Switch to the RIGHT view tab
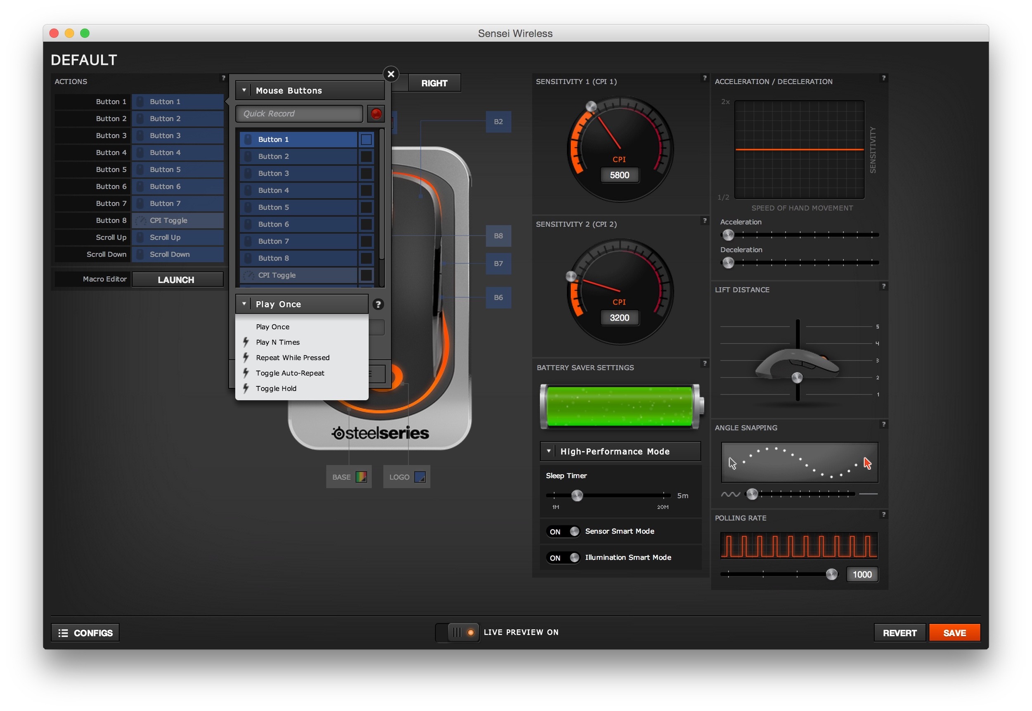This screenshot has height=711, width=1032. coord(434,83)
